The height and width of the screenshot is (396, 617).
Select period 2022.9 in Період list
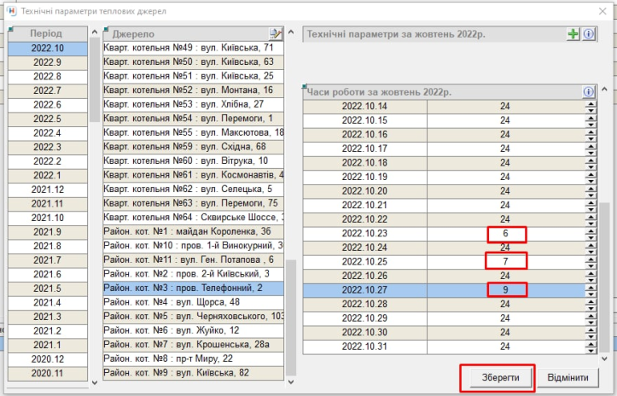pyautogui.click(x=47, y=63)
